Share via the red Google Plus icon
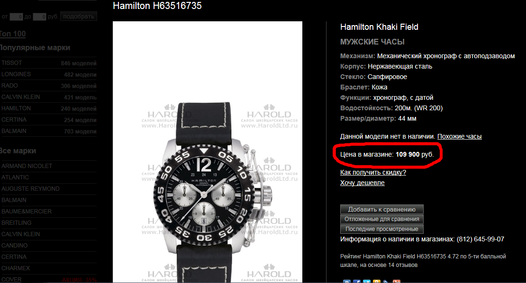This screenshot has height=283, width=526. pyautogui.click(x=397, y=281)
